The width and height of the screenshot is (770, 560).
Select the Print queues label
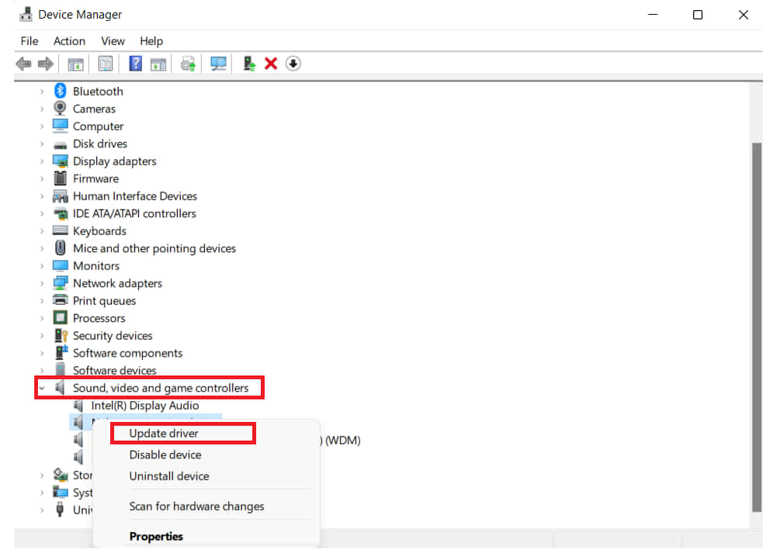click(x=104, y=301)
